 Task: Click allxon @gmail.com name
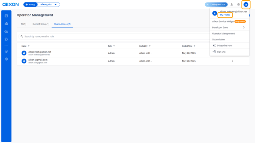(x=38, y=60)
